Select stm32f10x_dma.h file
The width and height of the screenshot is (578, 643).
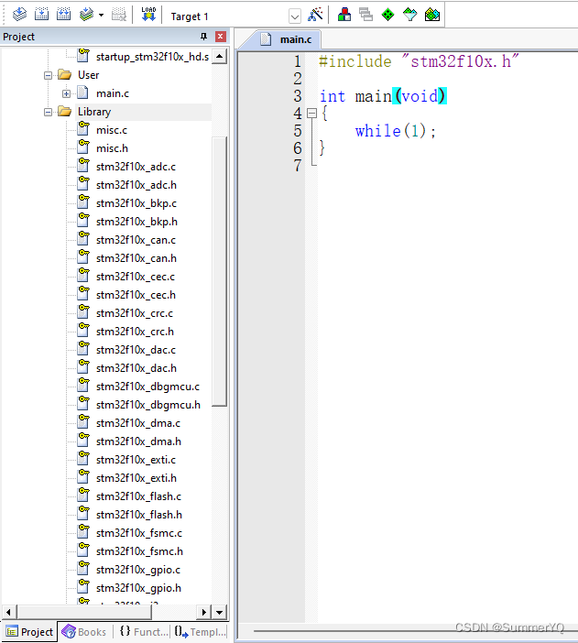[138, 441]
